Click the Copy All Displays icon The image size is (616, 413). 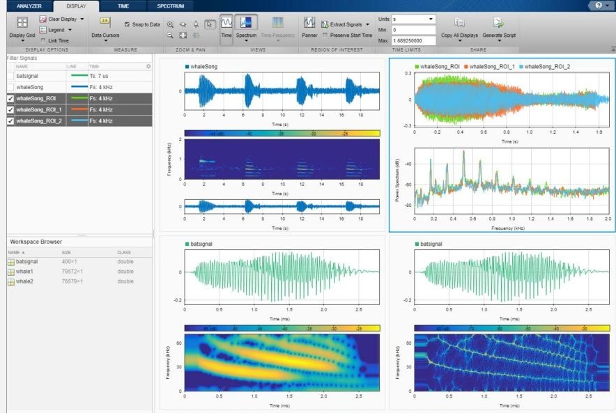pyautogui.click(x=459, y=23)
